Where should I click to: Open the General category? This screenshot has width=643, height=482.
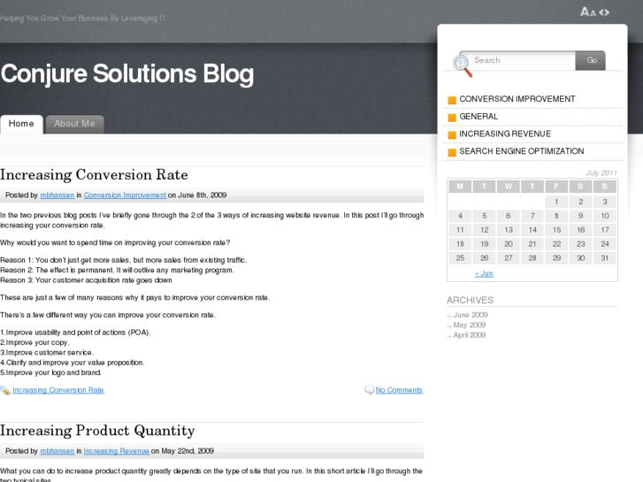(478, 117)
